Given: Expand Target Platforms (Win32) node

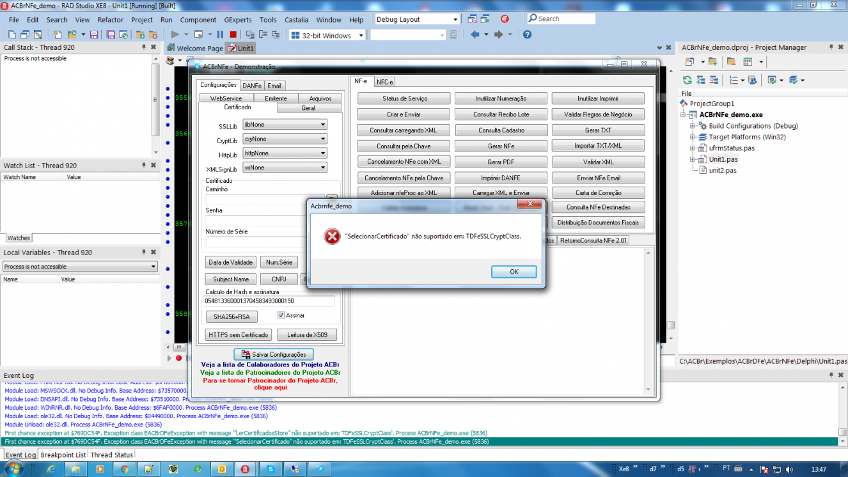Looking at the screenshot, I should [692, 137].
